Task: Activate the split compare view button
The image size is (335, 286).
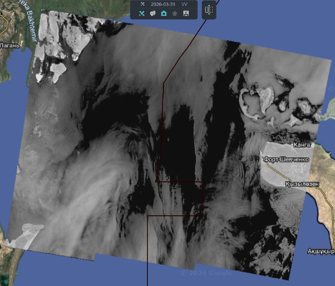Action: click(209, 10)
